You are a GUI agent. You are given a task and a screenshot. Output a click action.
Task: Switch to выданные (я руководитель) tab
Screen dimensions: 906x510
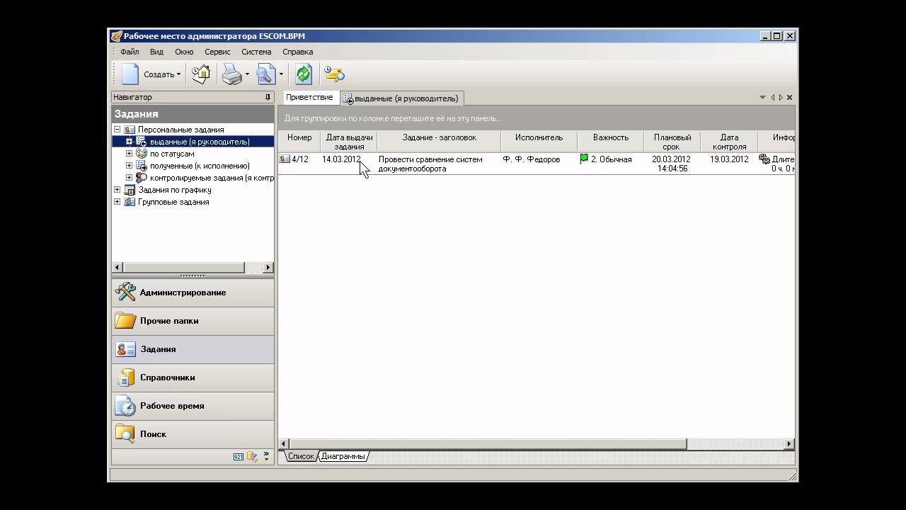pyautogui.click(x=401, y=98)
